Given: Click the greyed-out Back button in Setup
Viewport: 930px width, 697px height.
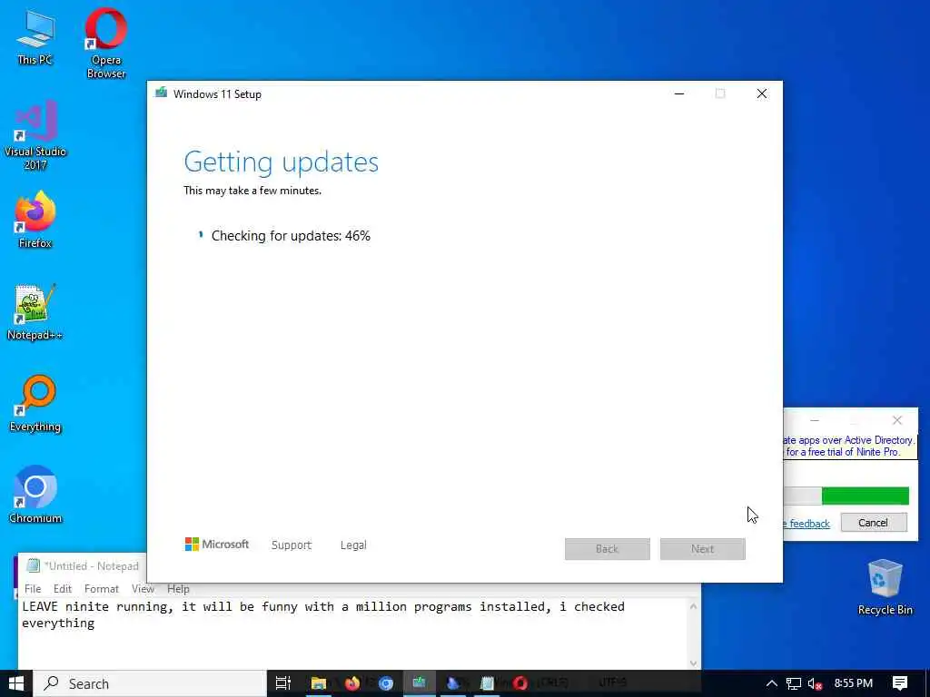Looking at the screenshot, I should tap(608, 549).
